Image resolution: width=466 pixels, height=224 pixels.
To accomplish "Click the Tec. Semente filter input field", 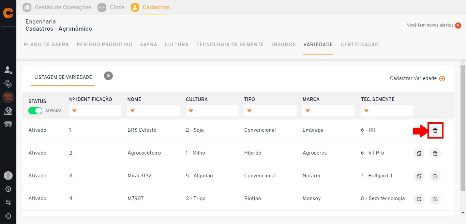I will click(387, 111).
